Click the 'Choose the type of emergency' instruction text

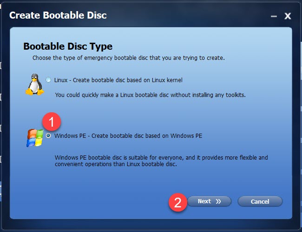point(128,58)
